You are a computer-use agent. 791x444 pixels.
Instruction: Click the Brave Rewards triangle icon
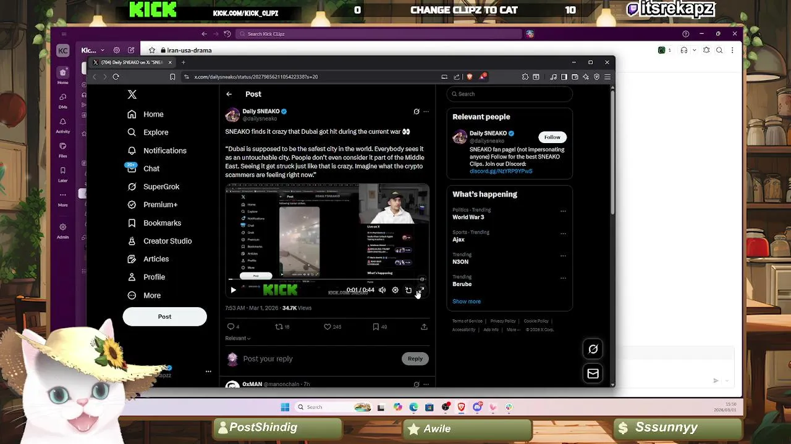point(483,77)
